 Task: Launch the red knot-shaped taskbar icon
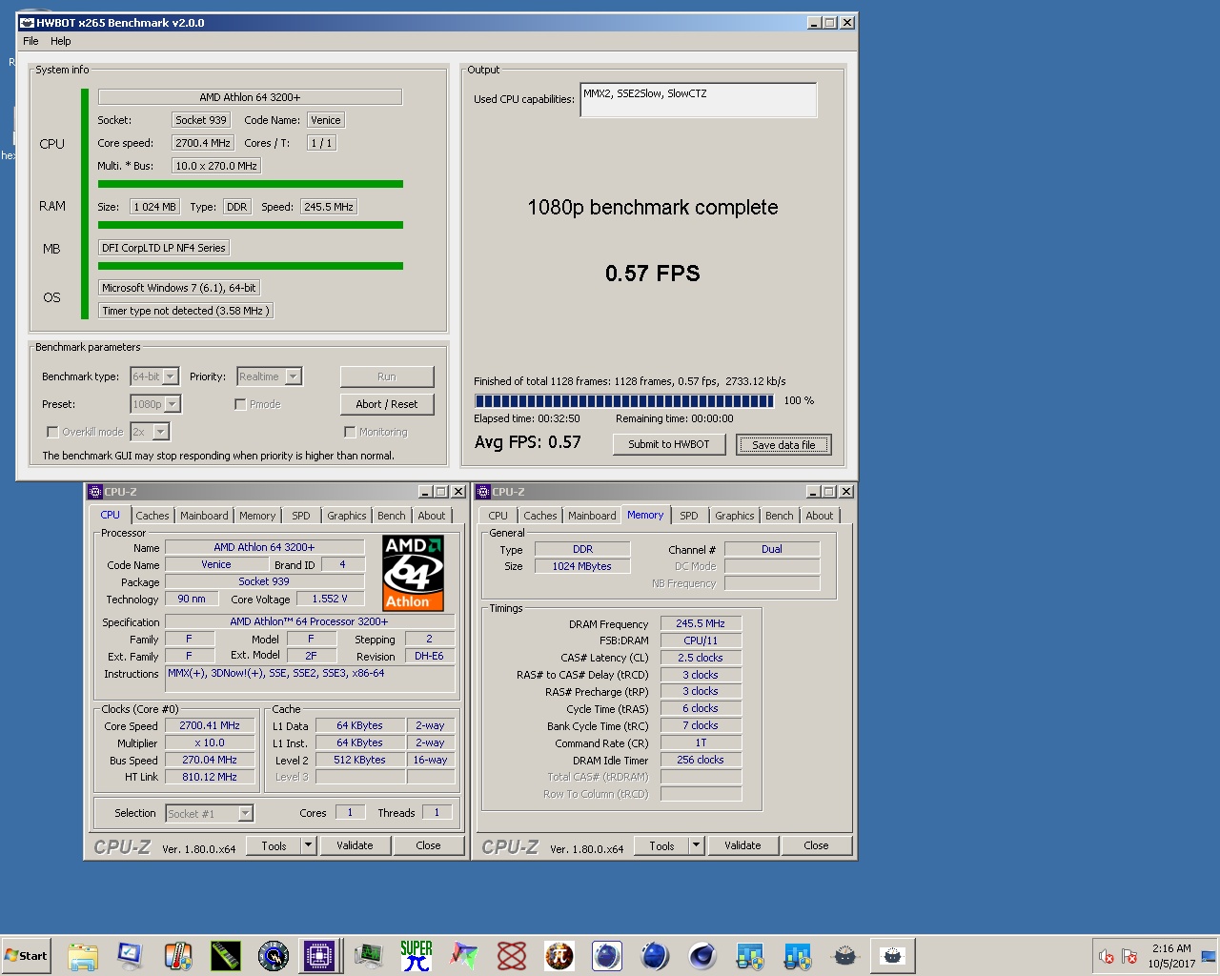pos(512,955)
